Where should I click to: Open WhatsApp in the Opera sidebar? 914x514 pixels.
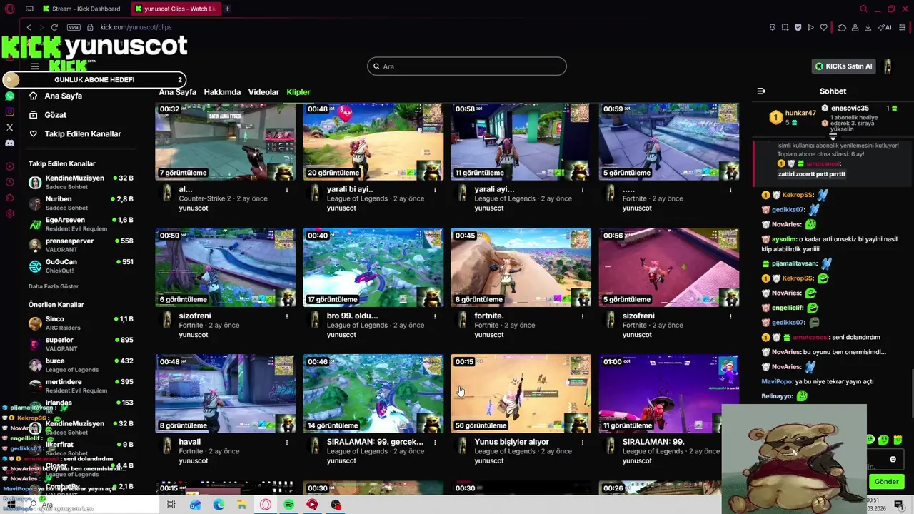point(9,96)
